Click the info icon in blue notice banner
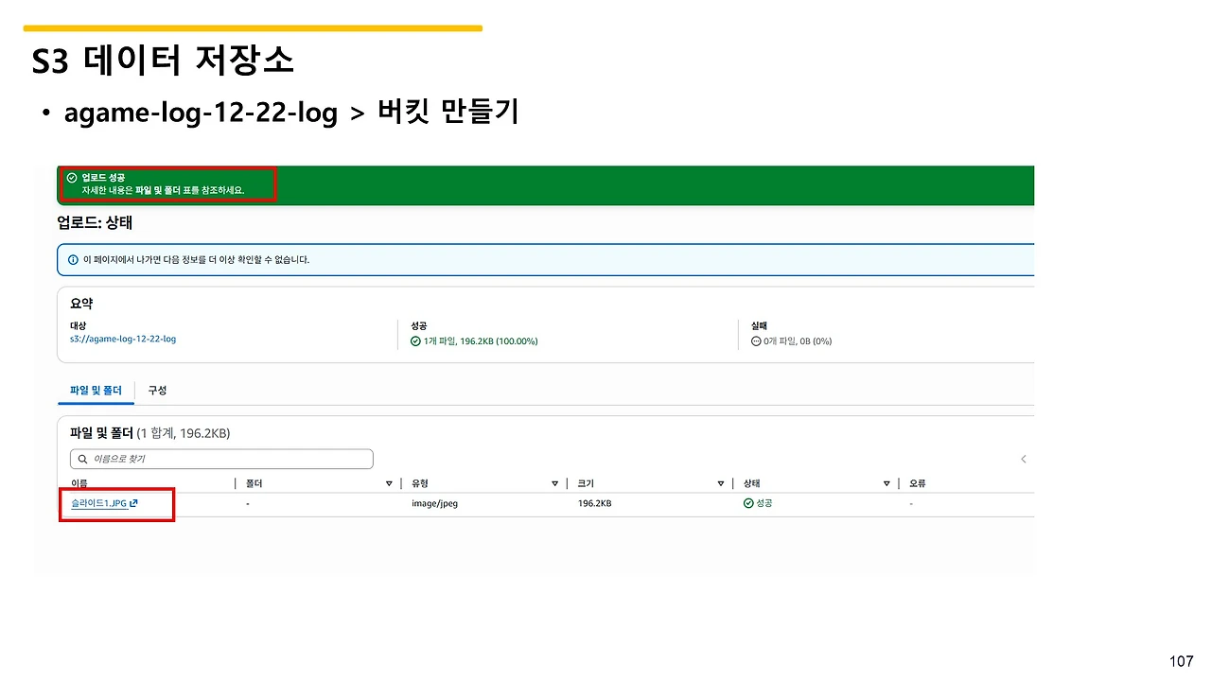 tap(74, 259)
